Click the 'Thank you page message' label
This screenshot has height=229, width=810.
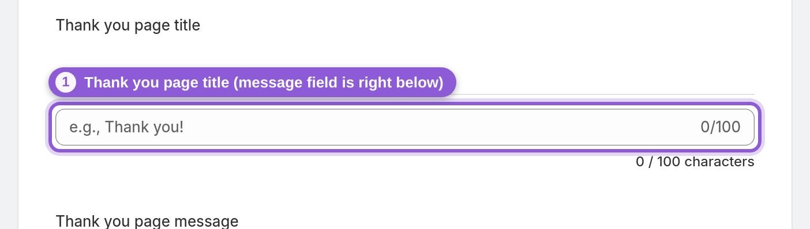point(147,221)
